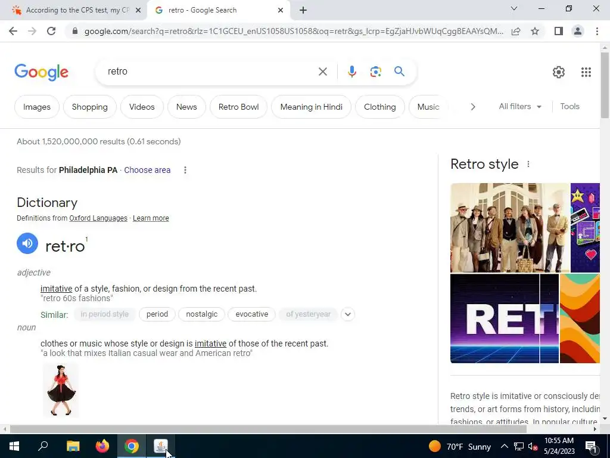
Task: Play pronunciation of retro
Action: 27,243
